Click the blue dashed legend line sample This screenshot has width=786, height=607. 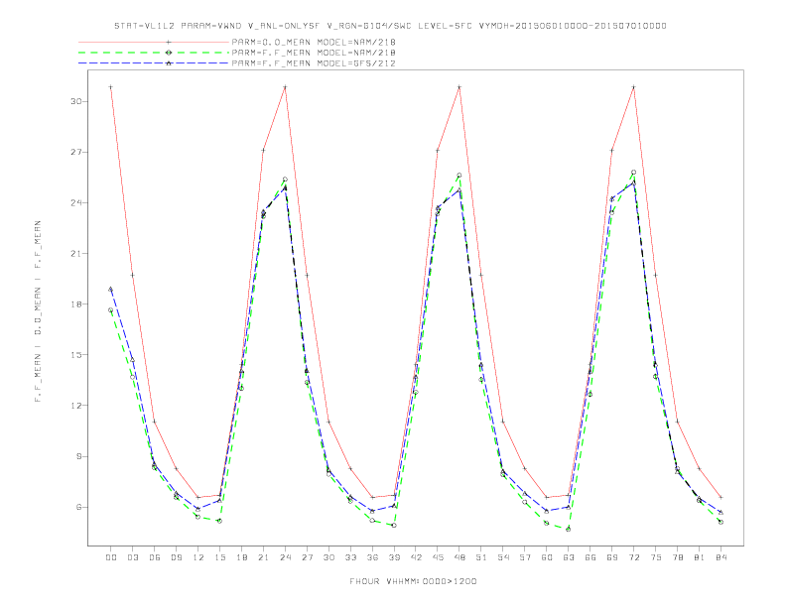154,63
